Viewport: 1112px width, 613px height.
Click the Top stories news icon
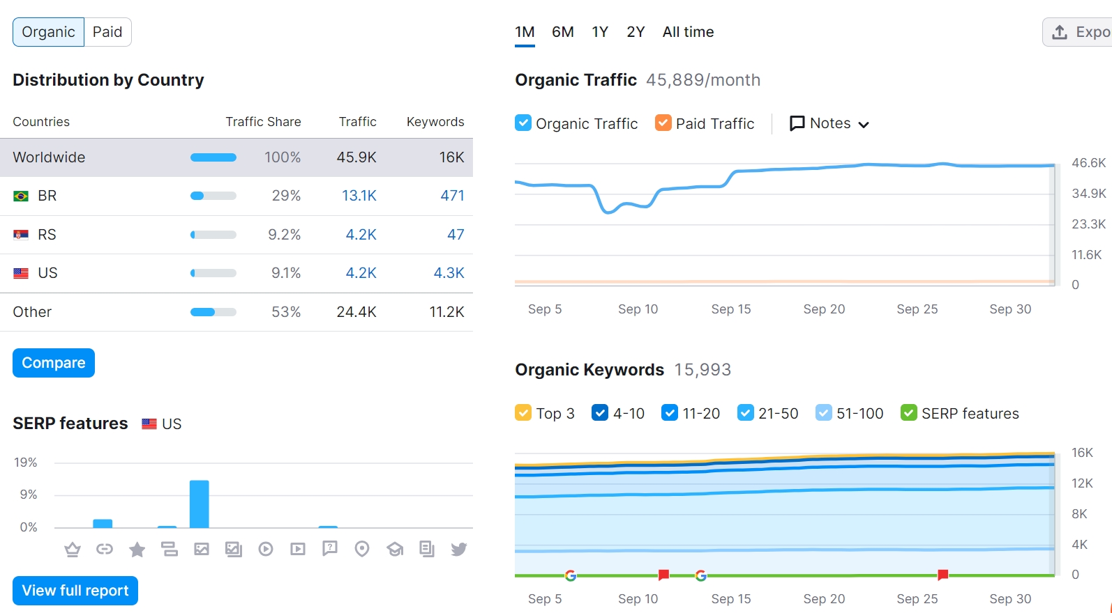coord(427,550)
